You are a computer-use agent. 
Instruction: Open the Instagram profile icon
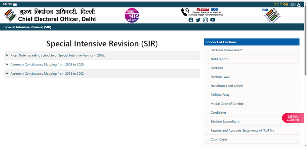[205, 20]
